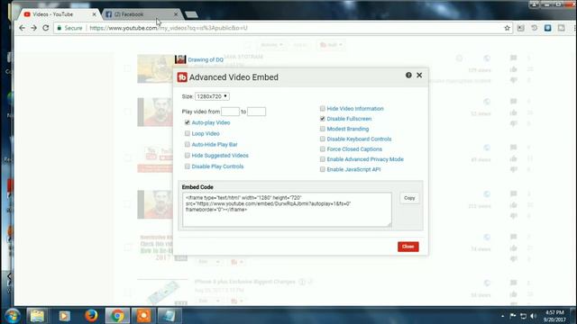Image resolution: width=577 pixels, height=324 pixels.
Task: Go back in browser history
Action: pos(22,28)
